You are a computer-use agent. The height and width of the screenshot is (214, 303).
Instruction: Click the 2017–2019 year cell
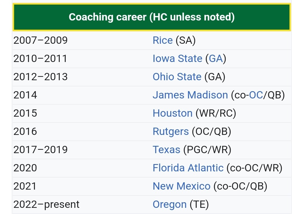pyautogui.click(x=41, y=150)
